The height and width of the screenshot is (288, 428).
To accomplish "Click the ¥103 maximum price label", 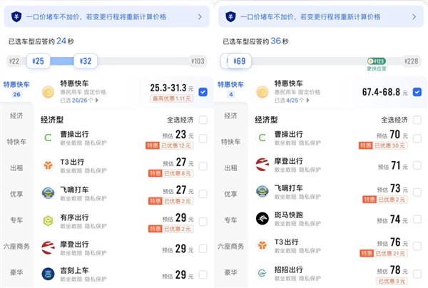I will click(198, 61).
